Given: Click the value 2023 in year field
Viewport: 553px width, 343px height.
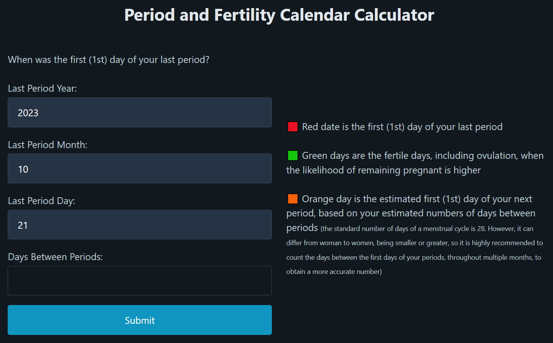Looking at the screenshot, I should [28, 113].
